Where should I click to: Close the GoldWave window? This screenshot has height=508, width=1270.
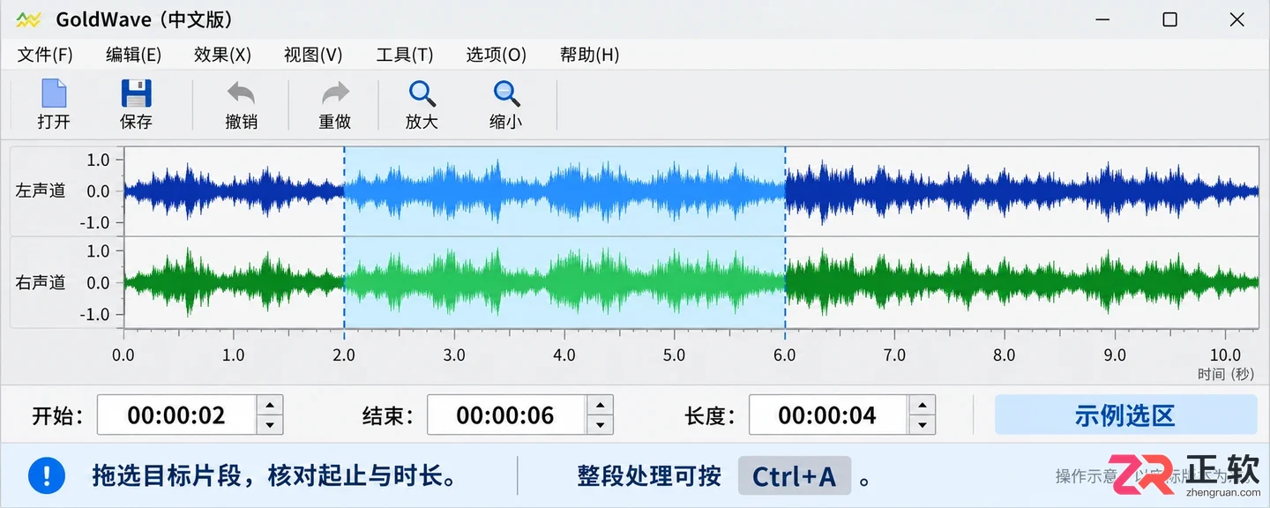(x=1236, y=19)
